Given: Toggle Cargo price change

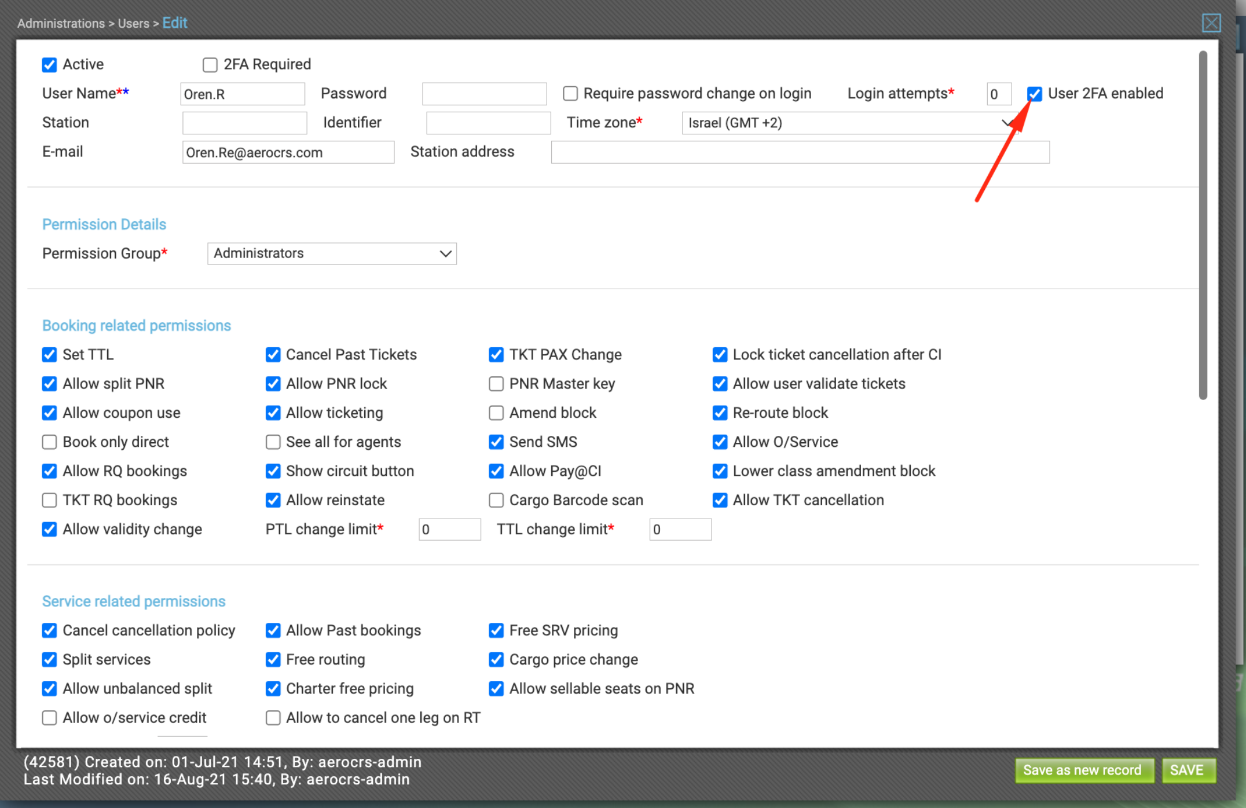Looking at the screenshot, I should 496,660.
